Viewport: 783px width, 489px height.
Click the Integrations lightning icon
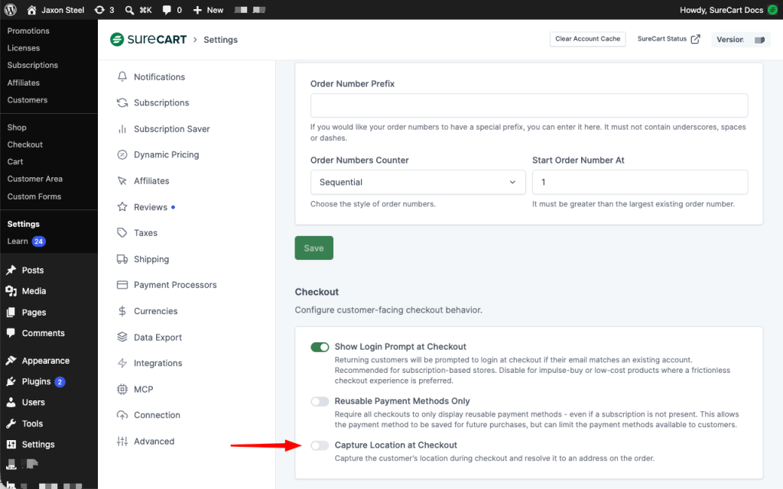click(x=122, y=363)
